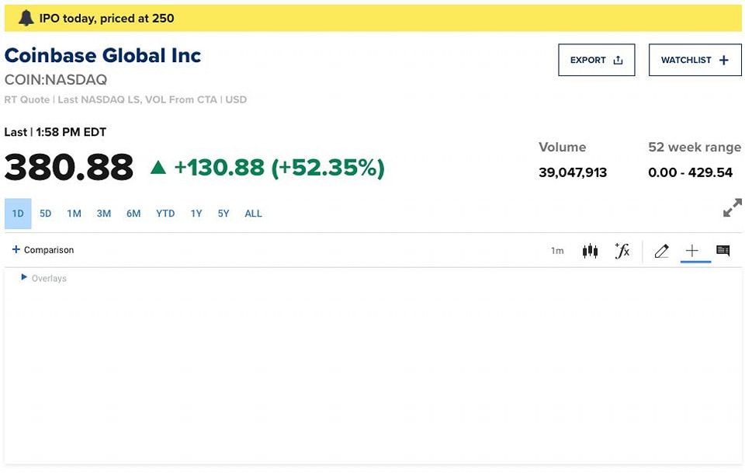Screen dimensions: 745x473
Task: Toggle the crosshair plus tool
Action: (x=692, y=251)
